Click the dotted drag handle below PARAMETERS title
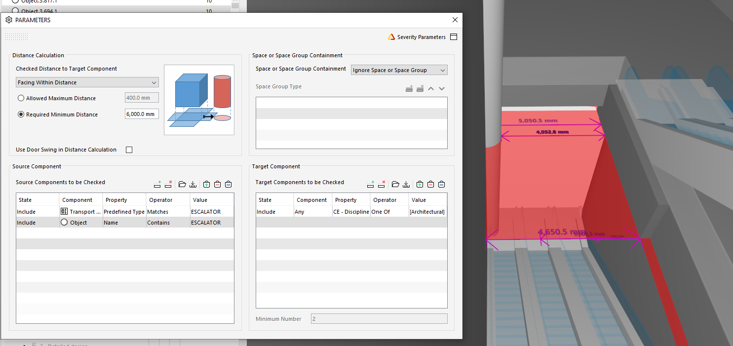 [16, 37]
